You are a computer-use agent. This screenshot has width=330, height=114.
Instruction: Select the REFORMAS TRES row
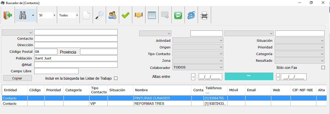click(164, 103)
